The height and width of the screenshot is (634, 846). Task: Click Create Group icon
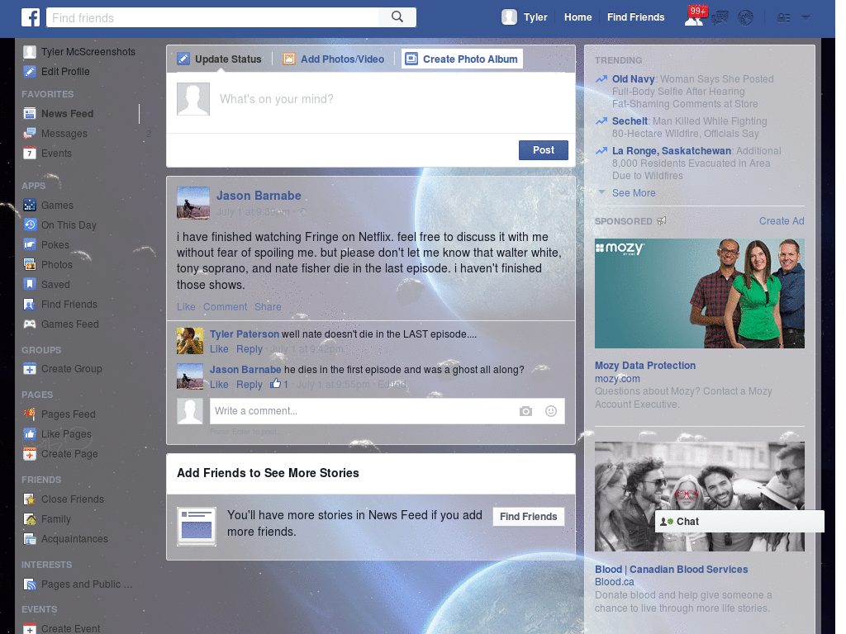pos(30,369)
